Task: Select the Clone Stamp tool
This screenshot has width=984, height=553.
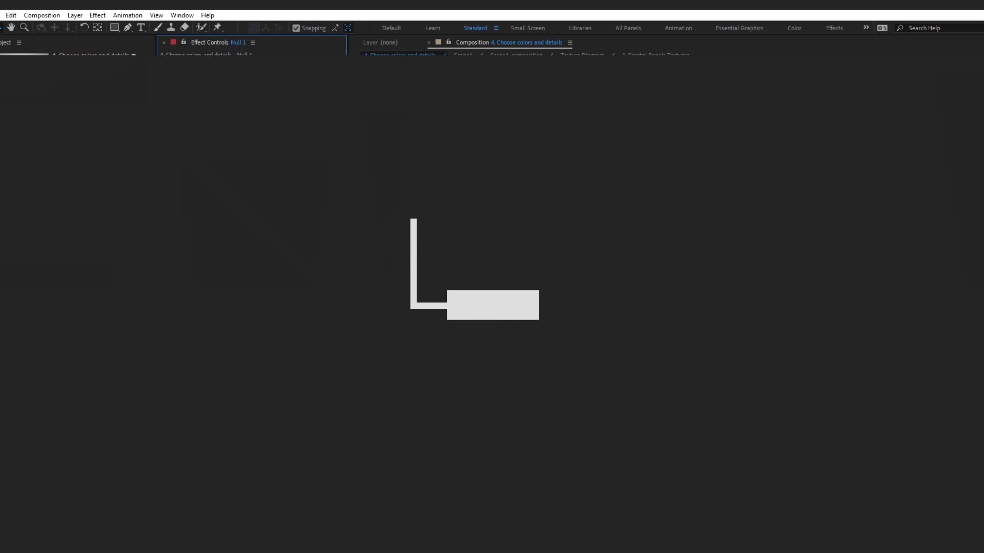Action: tap(171, 28)
